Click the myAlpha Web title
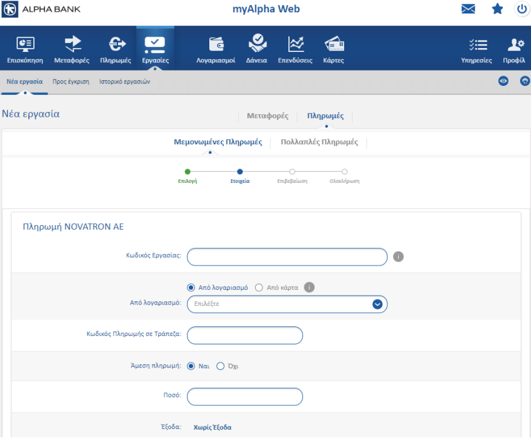This screenshot has height=438, width=531. pyautogui.click(x=266, y=9)
